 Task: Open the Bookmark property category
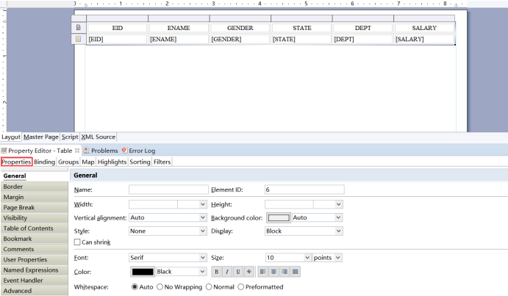(35, 239)
